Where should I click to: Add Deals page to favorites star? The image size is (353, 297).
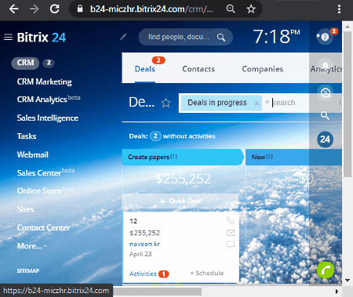pos(166,103)
